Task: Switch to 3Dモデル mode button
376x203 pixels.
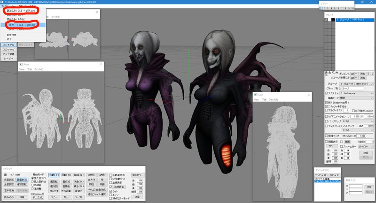Action: [8, 45]
